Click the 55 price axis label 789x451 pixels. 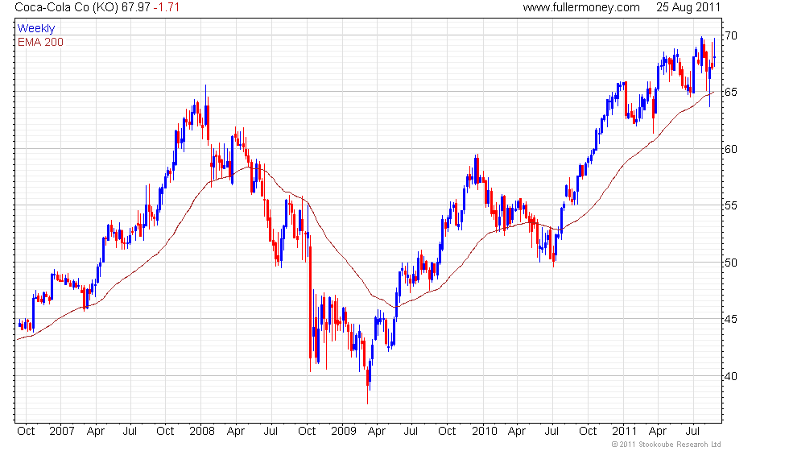point(731,205)
